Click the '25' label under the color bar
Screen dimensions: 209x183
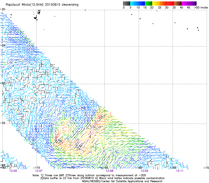[x=160, y=8]
